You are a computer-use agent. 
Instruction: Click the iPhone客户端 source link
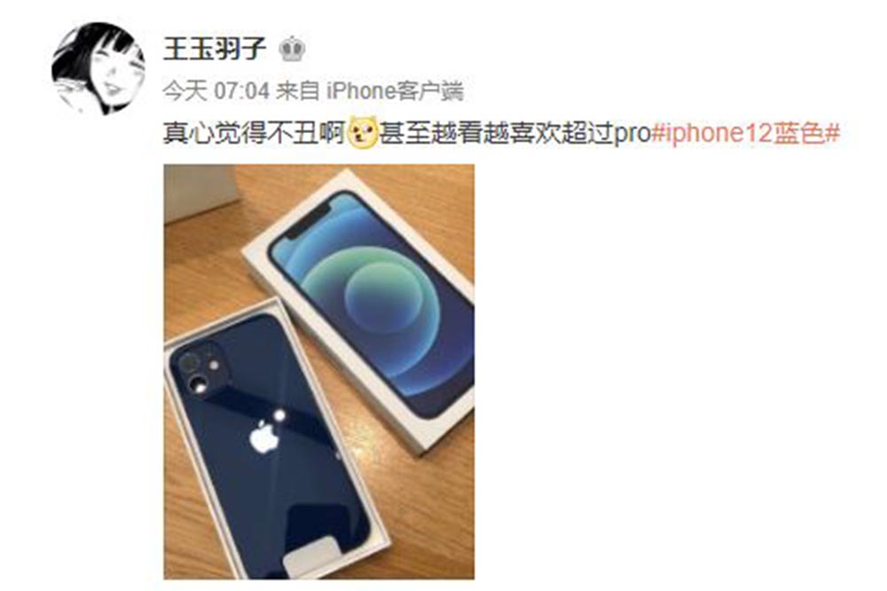click(x=395, y=91)
